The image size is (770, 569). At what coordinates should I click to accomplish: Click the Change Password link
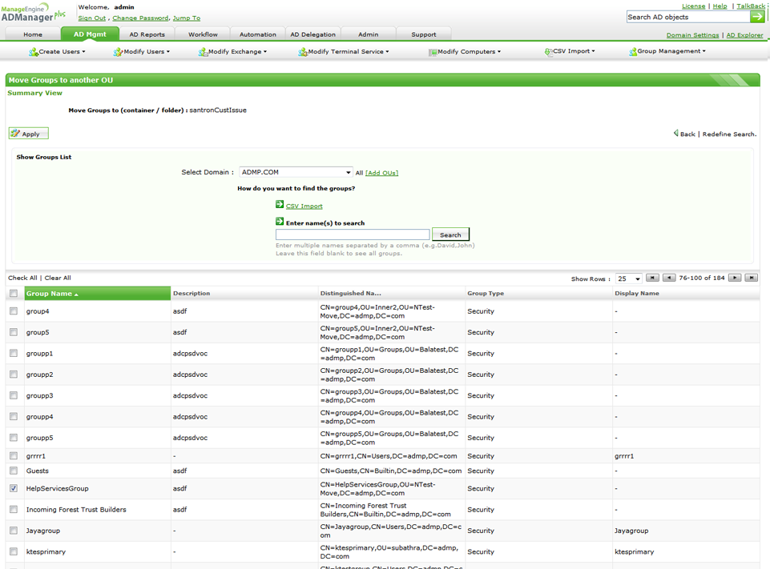[x=140, y=18]
